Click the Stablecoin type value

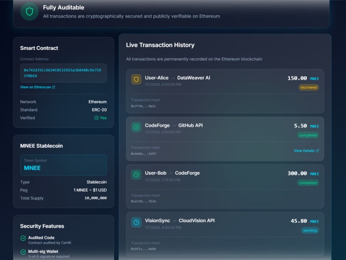pyautogui.click(x=97, y=182)
